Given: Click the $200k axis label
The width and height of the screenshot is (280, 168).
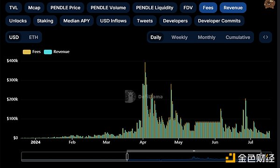Looking at the screenshot, I should pos(12,99).
